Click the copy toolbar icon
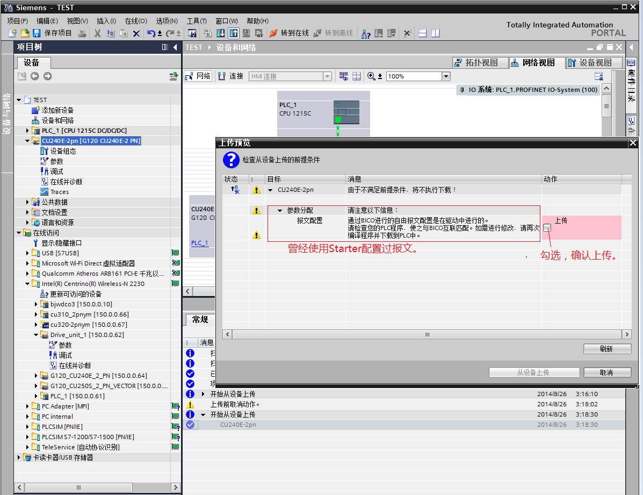 pyautogui.click(x=110, y=33)
